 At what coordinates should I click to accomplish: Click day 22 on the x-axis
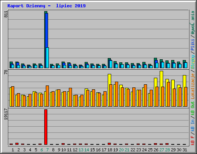133,150
